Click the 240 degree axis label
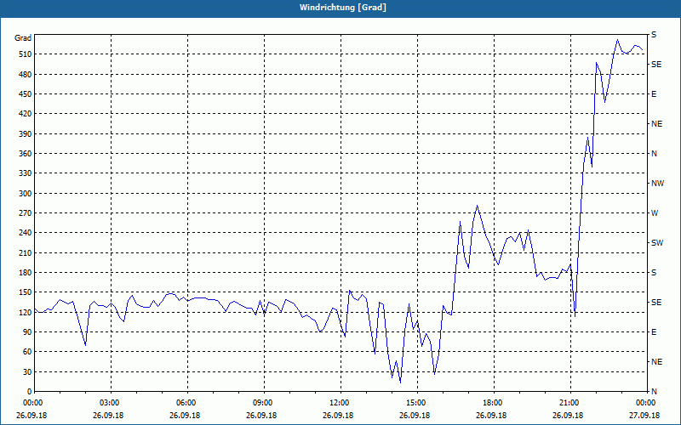 tap(25, 233)
